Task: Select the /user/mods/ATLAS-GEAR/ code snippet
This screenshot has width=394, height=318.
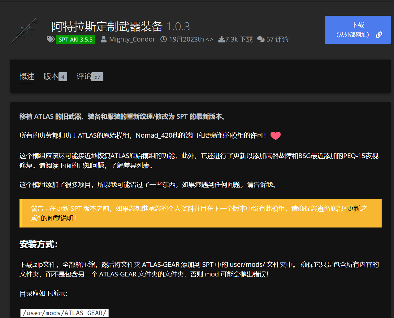Action: click(x=64, y=313)
